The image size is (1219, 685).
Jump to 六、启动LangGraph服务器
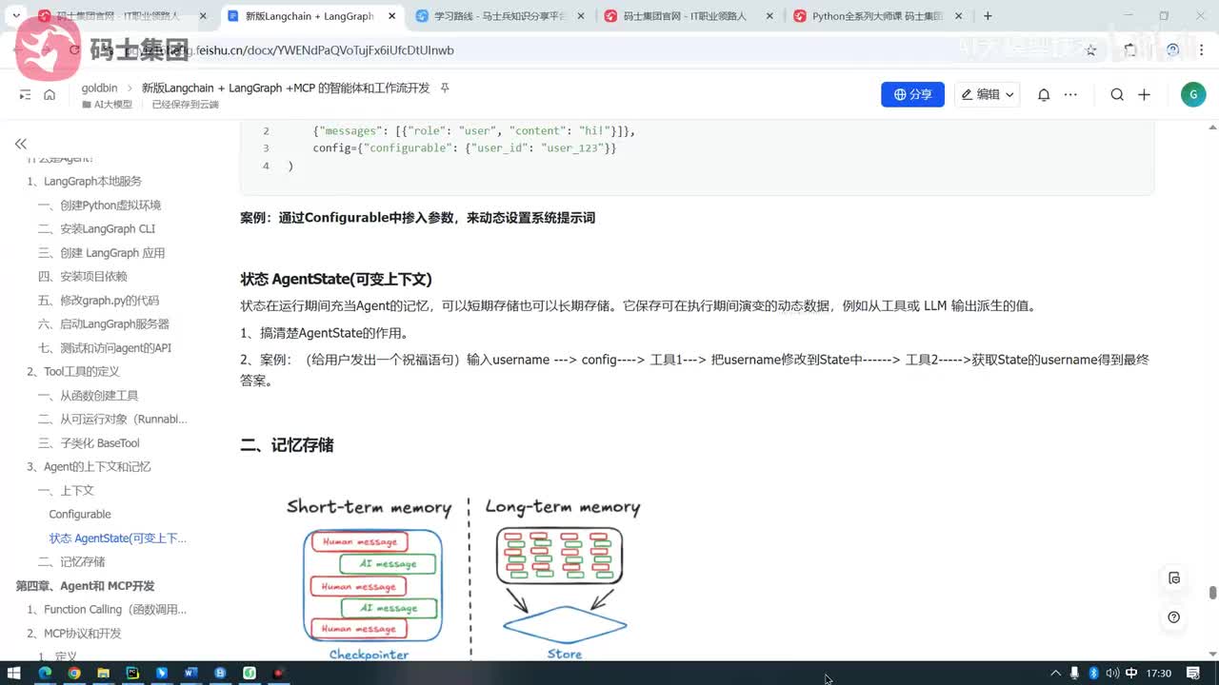click(103, 323)
